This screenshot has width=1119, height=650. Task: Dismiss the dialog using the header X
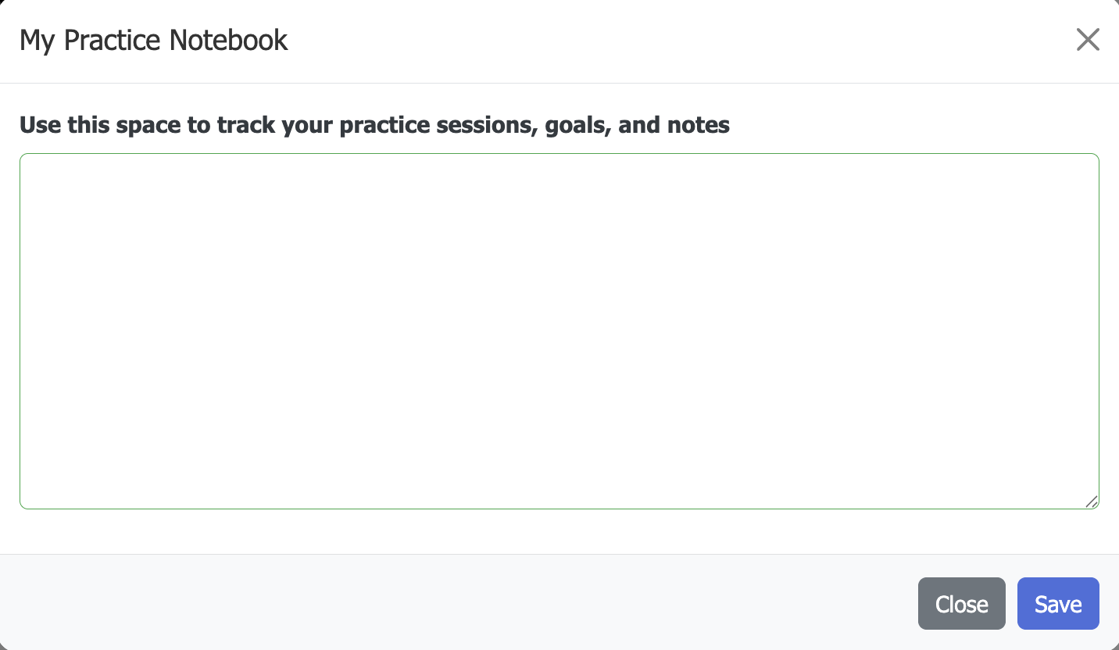(1088, 40)
